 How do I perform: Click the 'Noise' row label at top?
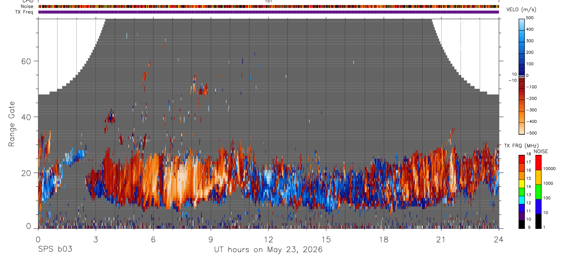coord(27,6)
